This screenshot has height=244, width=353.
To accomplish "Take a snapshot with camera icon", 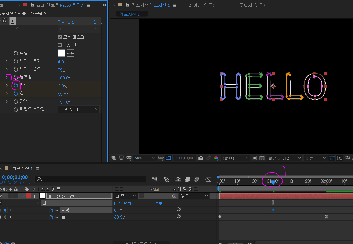I will [x=201, y=158].
